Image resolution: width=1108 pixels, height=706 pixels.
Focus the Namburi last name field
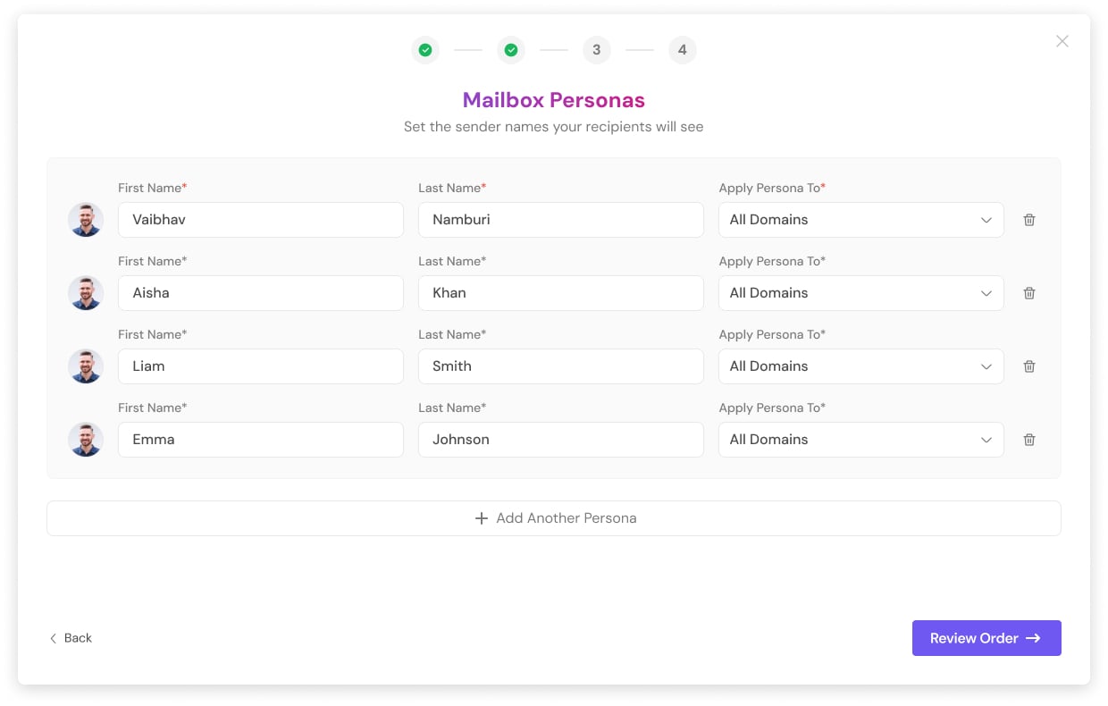560,220
